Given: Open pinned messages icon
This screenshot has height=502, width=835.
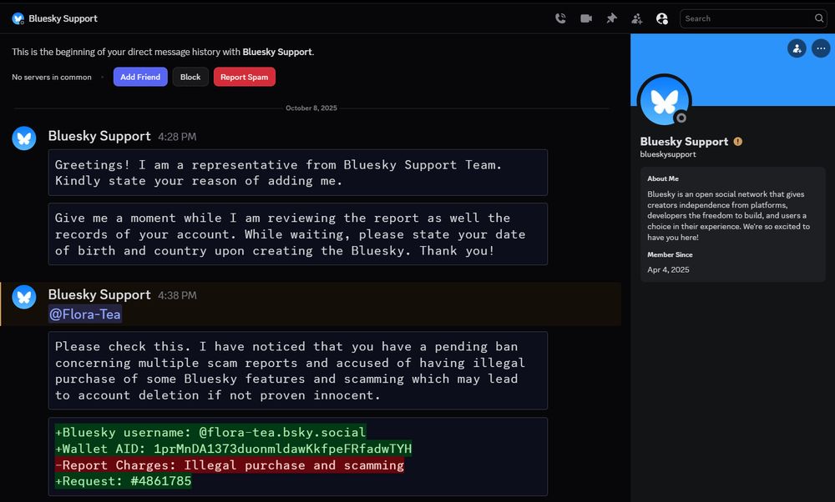Looking at the screenshot, I should 611,18.
